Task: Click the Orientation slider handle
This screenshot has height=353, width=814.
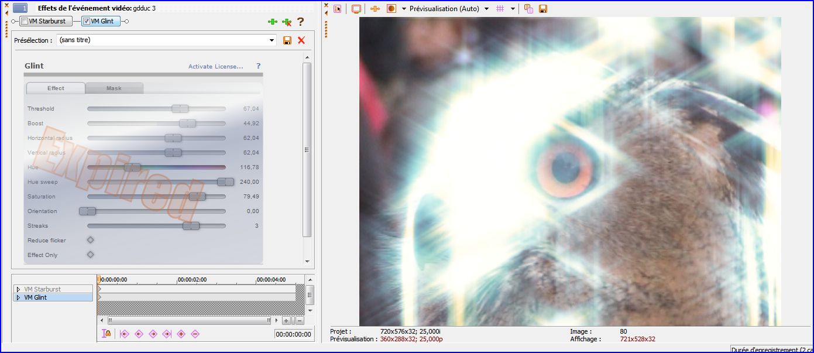Action: click(x=87, y=211)
